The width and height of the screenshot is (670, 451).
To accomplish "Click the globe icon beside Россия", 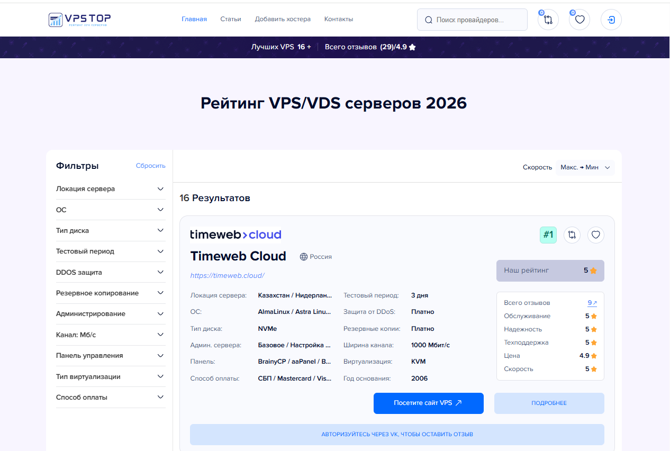I will click(x=304, y=257).
